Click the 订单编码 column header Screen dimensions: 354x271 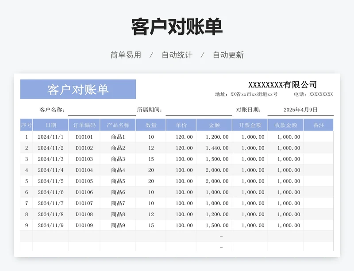click(x=84, y=125)
